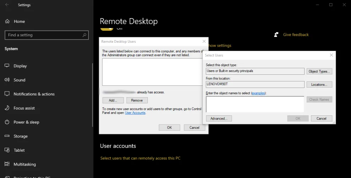Click the Object Types button
Viewport: 351px width, 178px height.
click(x=319, y=71)
